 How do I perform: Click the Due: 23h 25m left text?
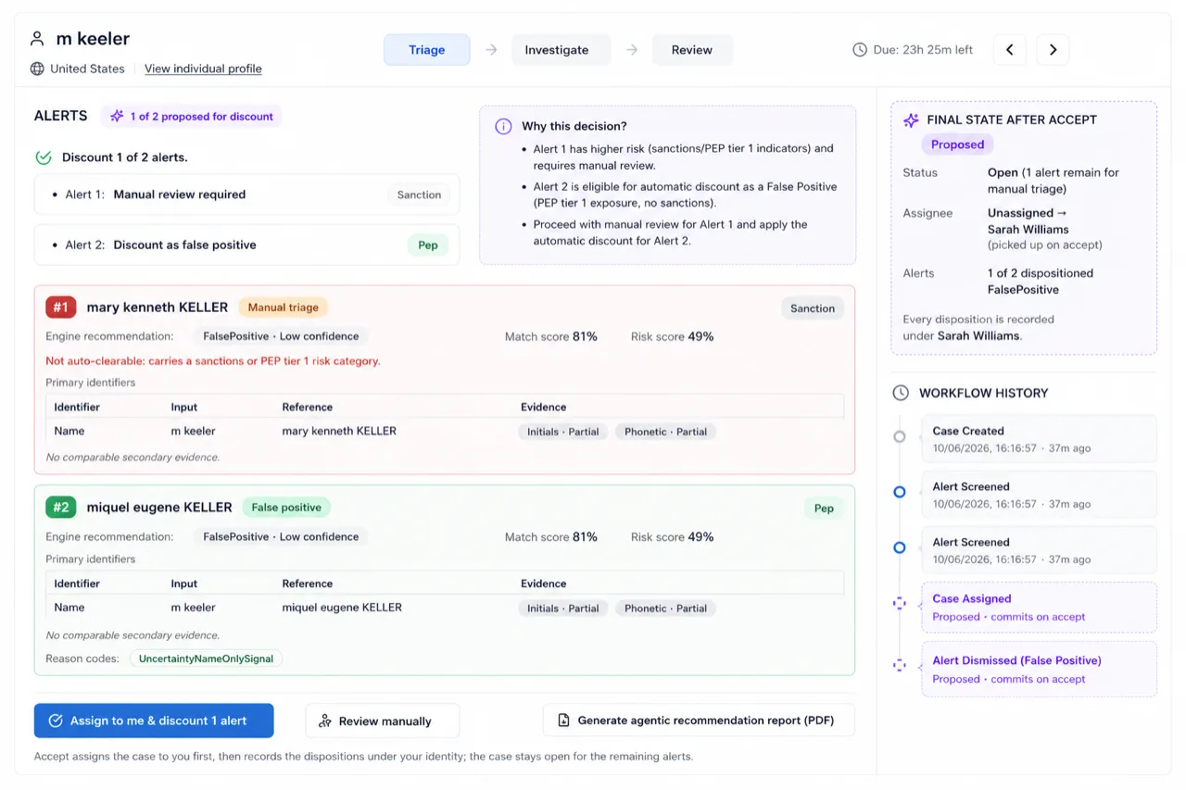click(x=923, y=50)
